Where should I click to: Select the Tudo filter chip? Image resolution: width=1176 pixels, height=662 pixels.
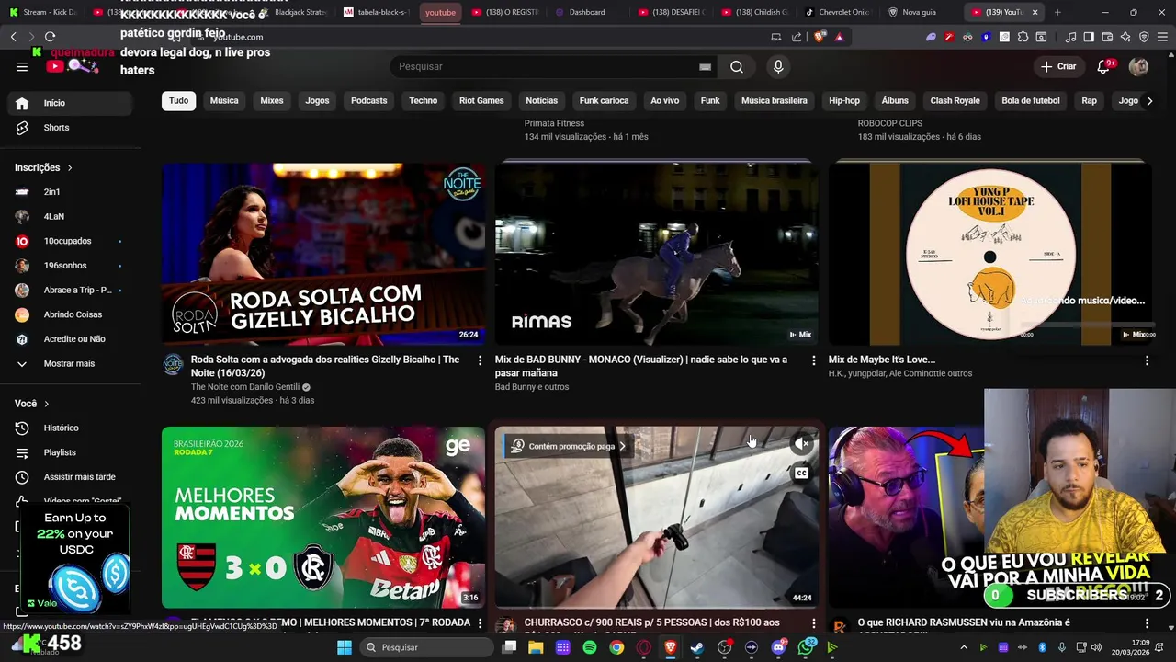coord(178,101)
